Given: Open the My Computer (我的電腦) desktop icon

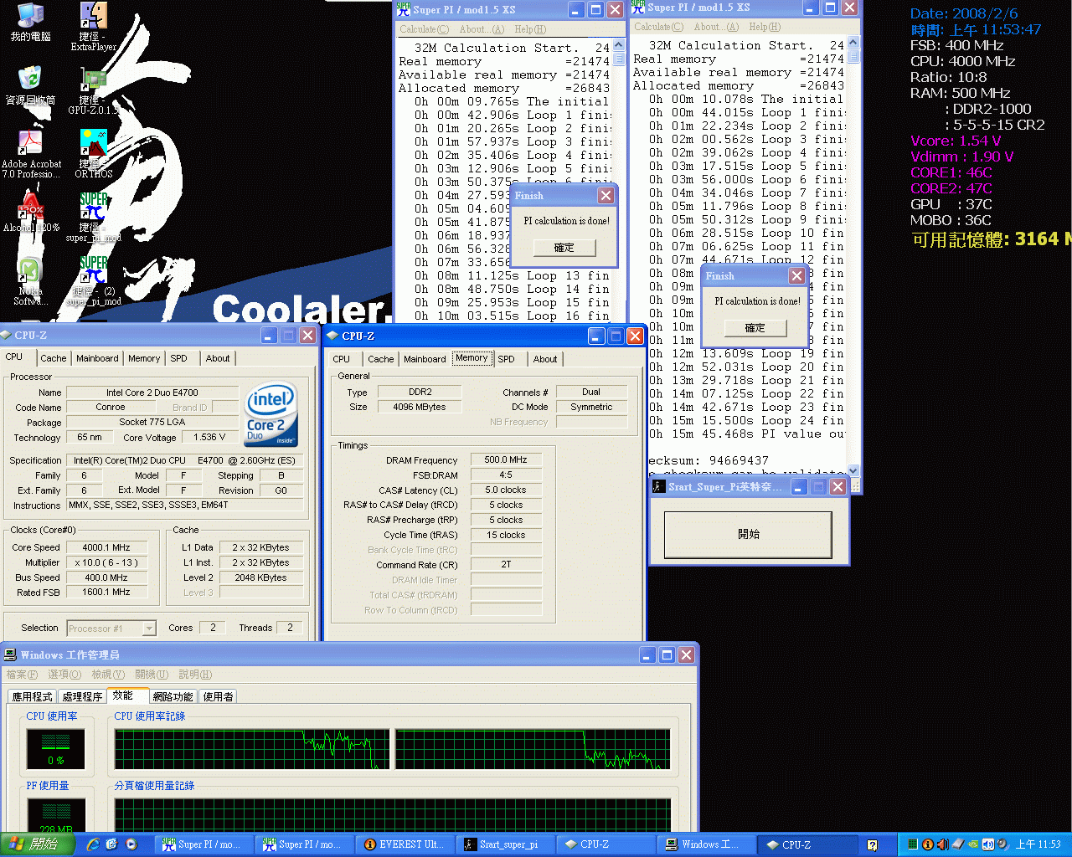Looking at the screenshot, I should click(30, 17).
